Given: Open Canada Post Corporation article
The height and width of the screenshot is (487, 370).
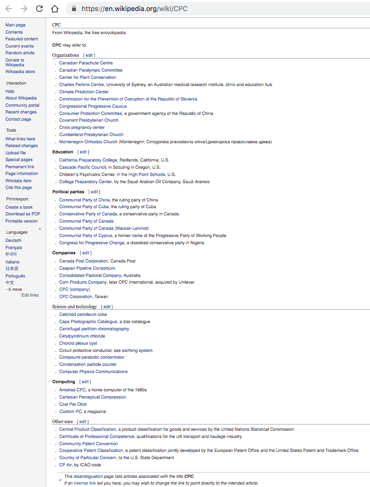Looking at the screenshot, I should [x=84, y=261].
